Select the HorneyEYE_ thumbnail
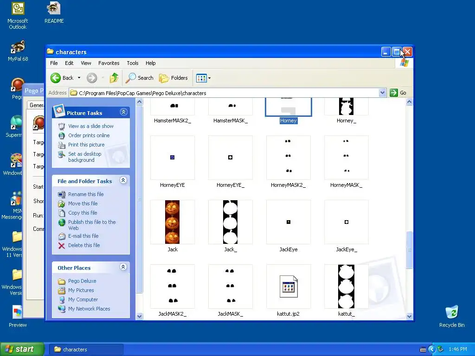 coord(230,158)
